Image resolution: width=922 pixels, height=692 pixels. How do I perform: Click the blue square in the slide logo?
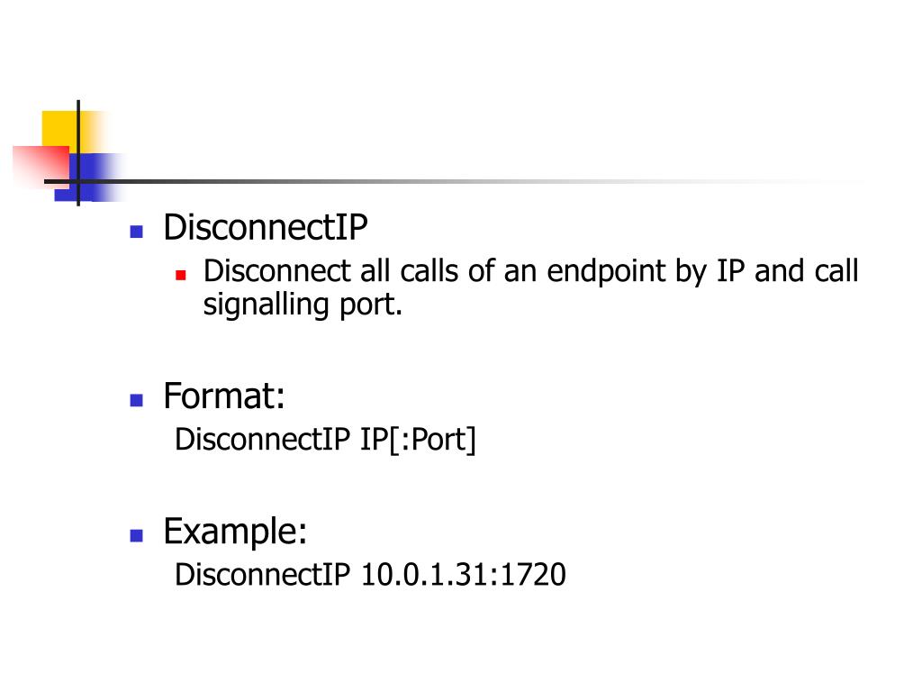click(x=88, y=177)
